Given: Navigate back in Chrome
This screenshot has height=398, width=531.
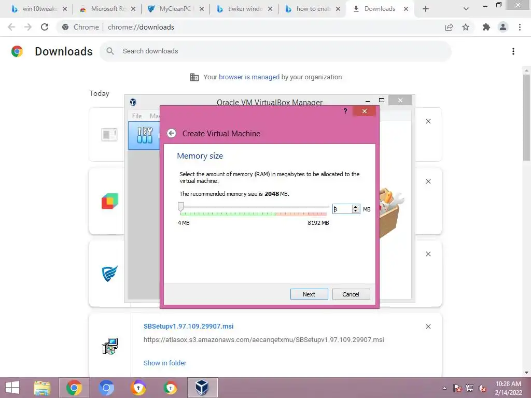Looking at the screenshot, I should click(x=11, y=27).
